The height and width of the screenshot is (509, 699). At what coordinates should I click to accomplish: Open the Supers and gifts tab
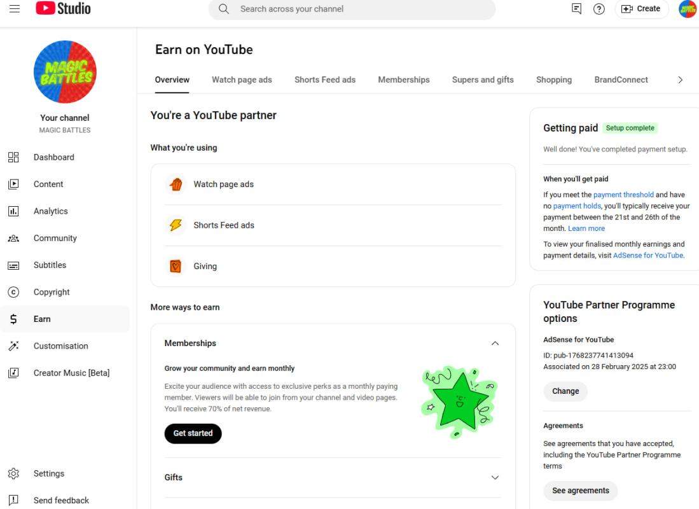point(483,80)
